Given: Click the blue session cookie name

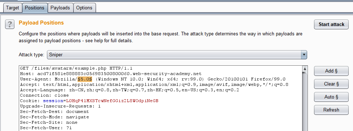Looking at the screenshot, I should point(53,101).
